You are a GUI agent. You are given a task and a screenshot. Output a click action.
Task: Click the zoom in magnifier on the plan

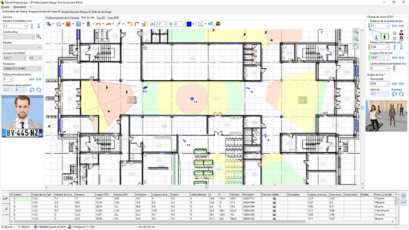tap(356, 31)
